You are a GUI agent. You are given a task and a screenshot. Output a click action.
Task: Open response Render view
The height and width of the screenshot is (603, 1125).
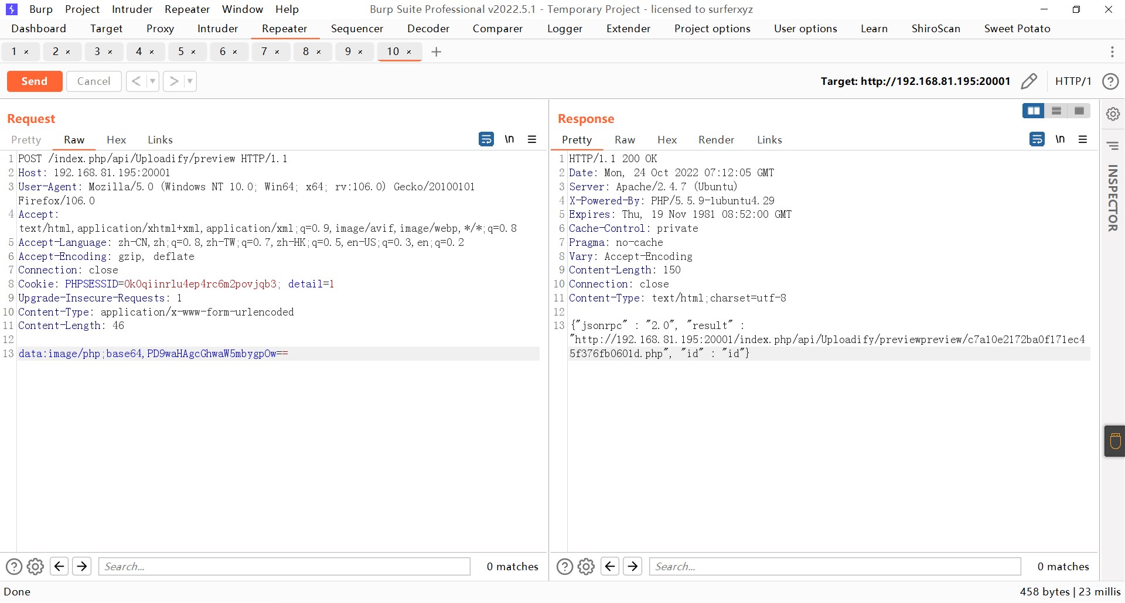pyautogui.click(x=716, y=140)
